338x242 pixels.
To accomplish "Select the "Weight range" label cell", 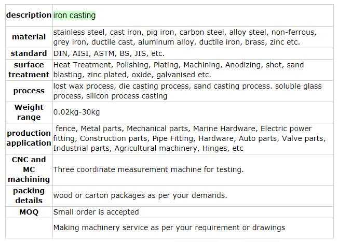I will (x=29, y=112).
